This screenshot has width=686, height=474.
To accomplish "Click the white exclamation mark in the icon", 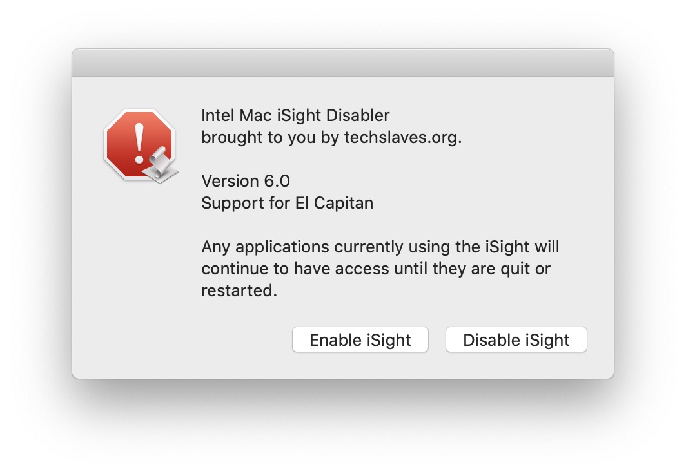I will click(139, 142).
